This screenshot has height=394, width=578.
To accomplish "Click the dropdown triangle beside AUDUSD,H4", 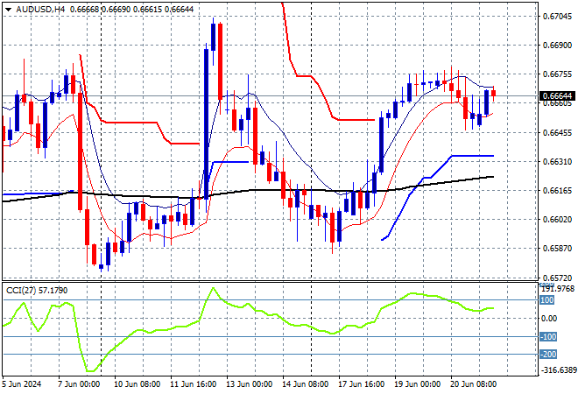I will coord(8,8).
